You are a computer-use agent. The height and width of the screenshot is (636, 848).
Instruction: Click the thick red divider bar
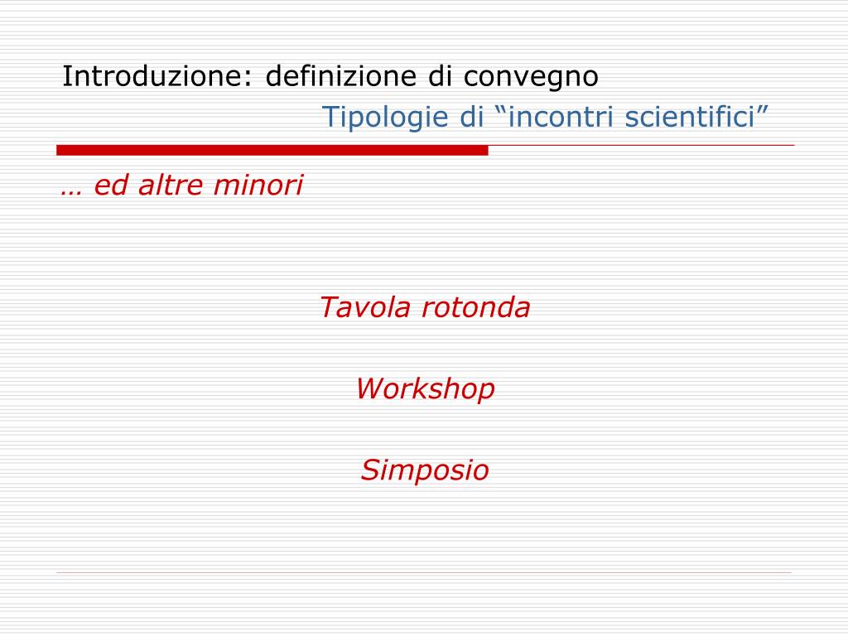pyautogui.click(x=272, y=151)
